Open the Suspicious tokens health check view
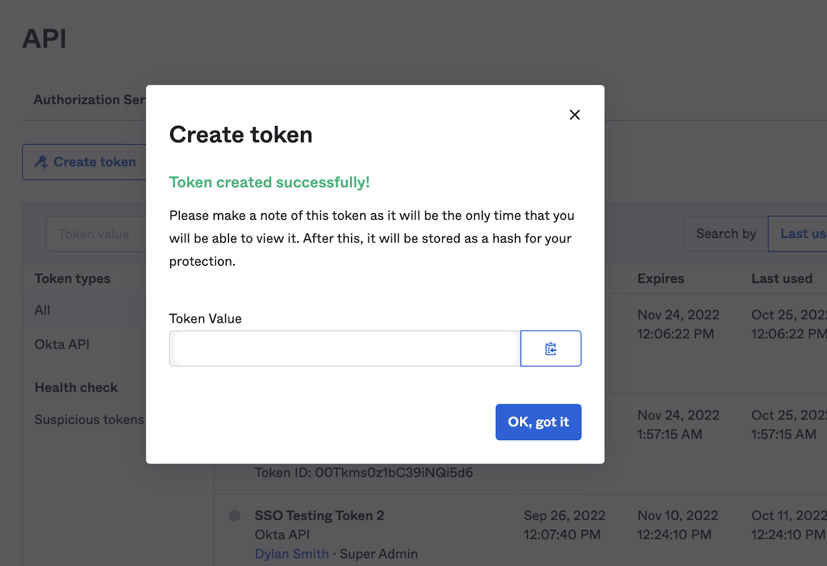 (89, 419)
